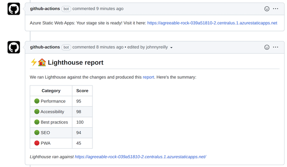Click the bot badge on the first comment
Image resolution: width=287 pixels, height=167 pixels.
pos(66,9)
